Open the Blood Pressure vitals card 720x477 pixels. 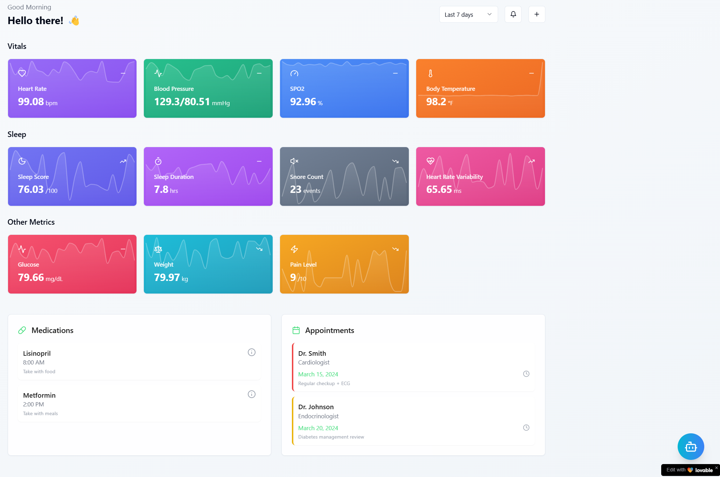(208, 88)
